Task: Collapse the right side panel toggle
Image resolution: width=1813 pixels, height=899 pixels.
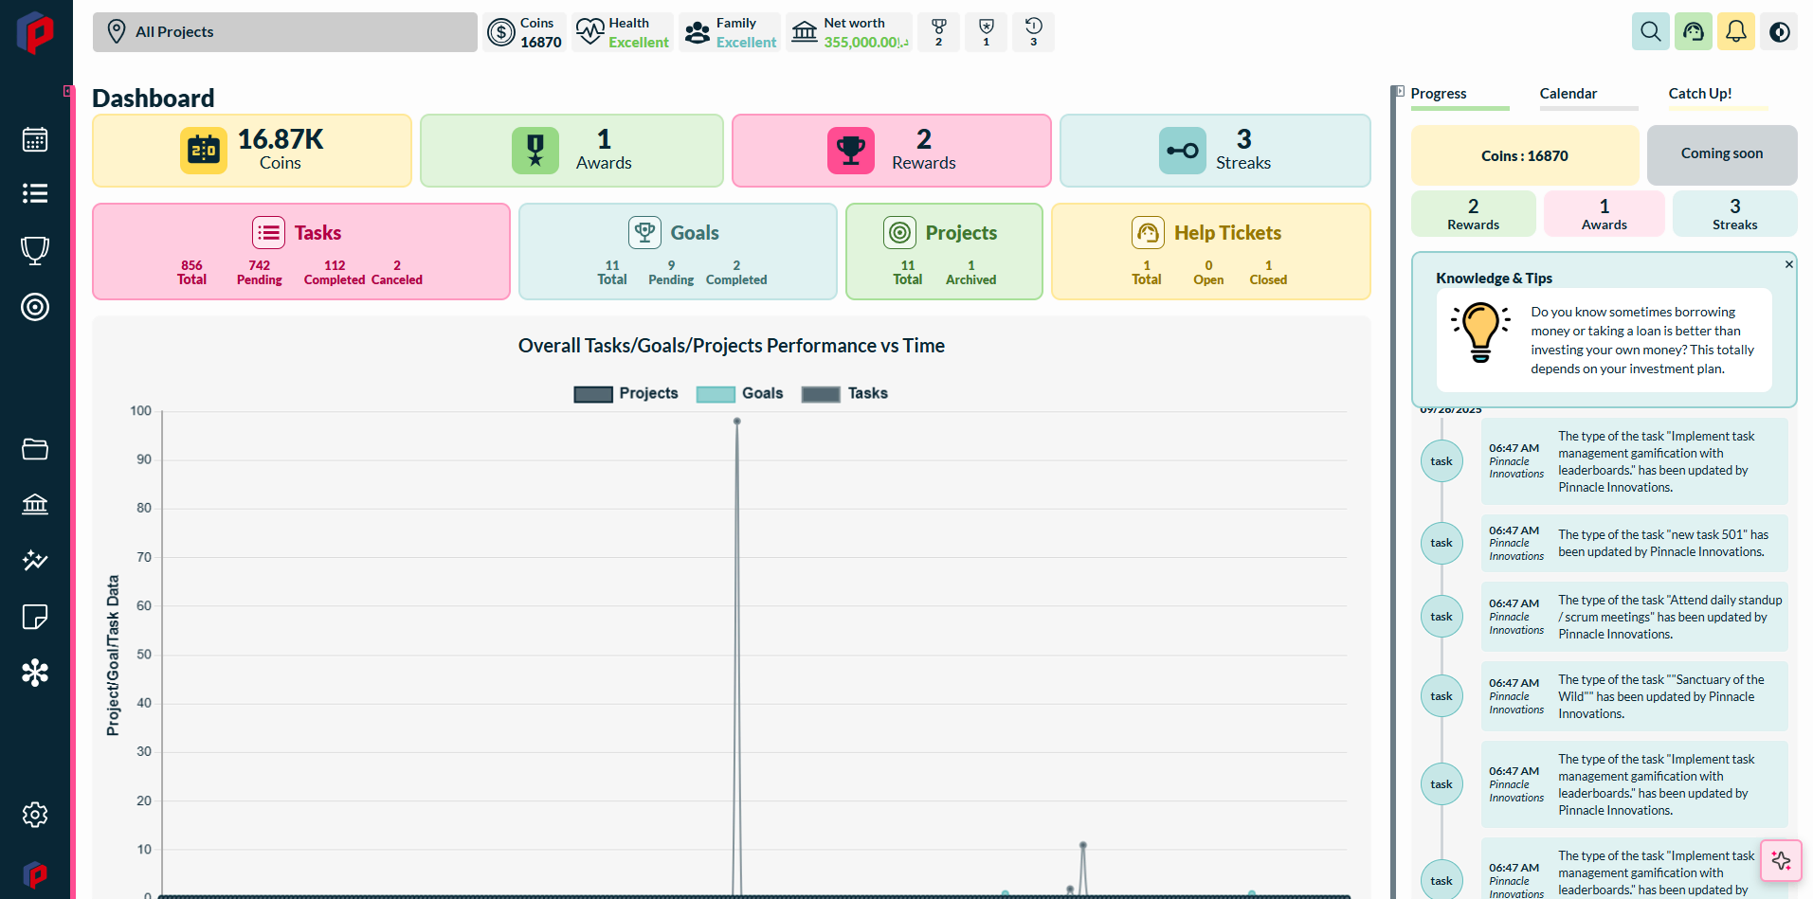Action: pos(1399,92)
